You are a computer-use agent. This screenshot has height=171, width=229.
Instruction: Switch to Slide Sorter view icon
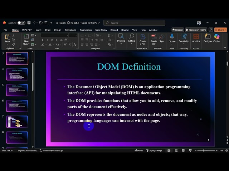point(176,151)
